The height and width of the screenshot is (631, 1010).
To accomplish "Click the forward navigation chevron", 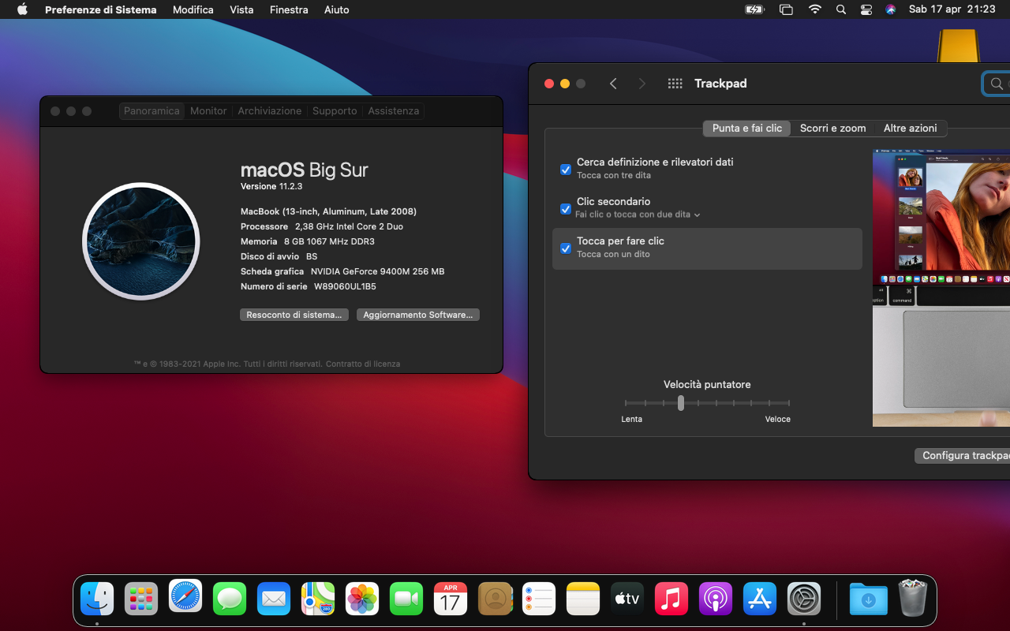I will 642,83.
